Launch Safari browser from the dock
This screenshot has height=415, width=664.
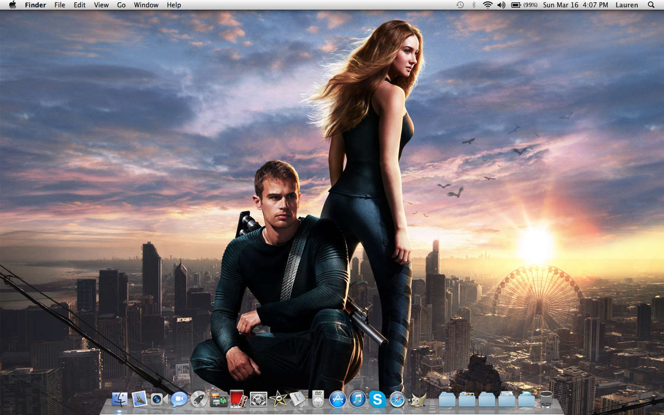pos(397,399)
